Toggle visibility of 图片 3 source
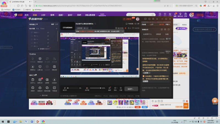This screenshot has width=220, height=124. 48,43
